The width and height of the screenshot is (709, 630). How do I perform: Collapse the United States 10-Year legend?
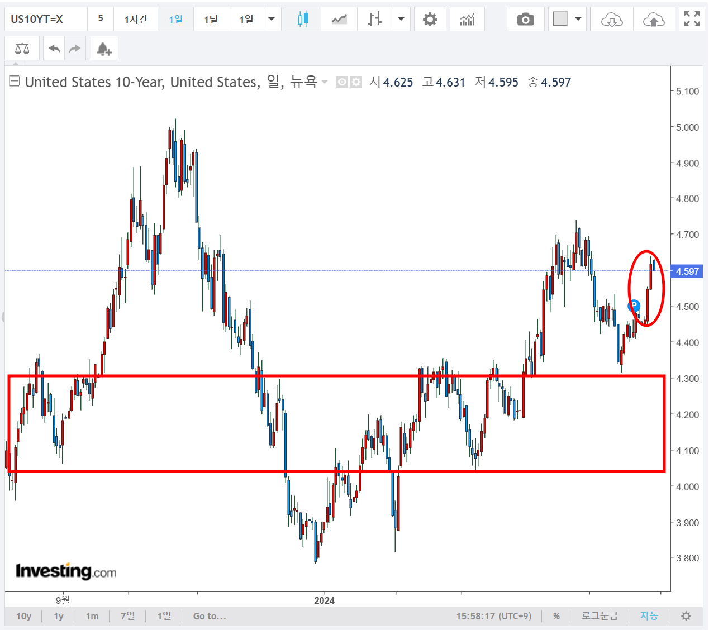coord(15,82)
